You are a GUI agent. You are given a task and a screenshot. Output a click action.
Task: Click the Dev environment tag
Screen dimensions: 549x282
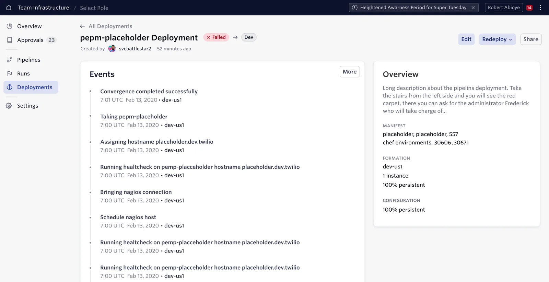click(249, 37)
